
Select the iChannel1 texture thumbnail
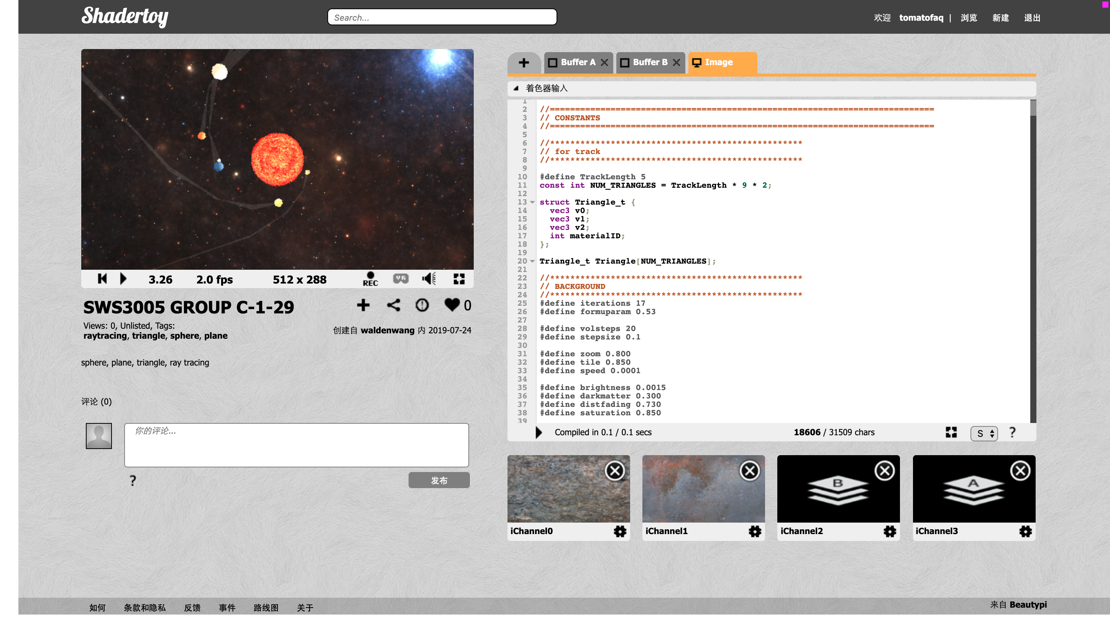(x=703, y=489)
